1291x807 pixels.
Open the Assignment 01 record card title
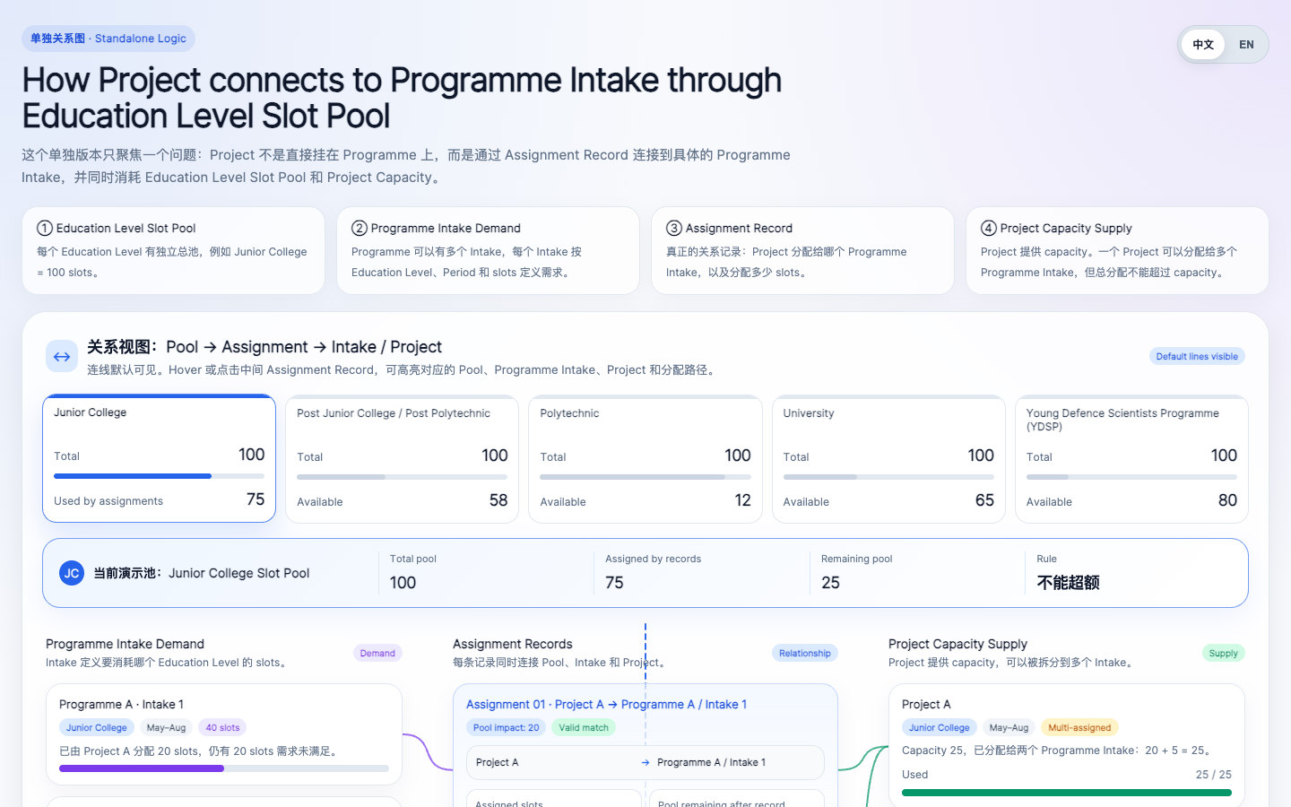(x=606, y=705)
